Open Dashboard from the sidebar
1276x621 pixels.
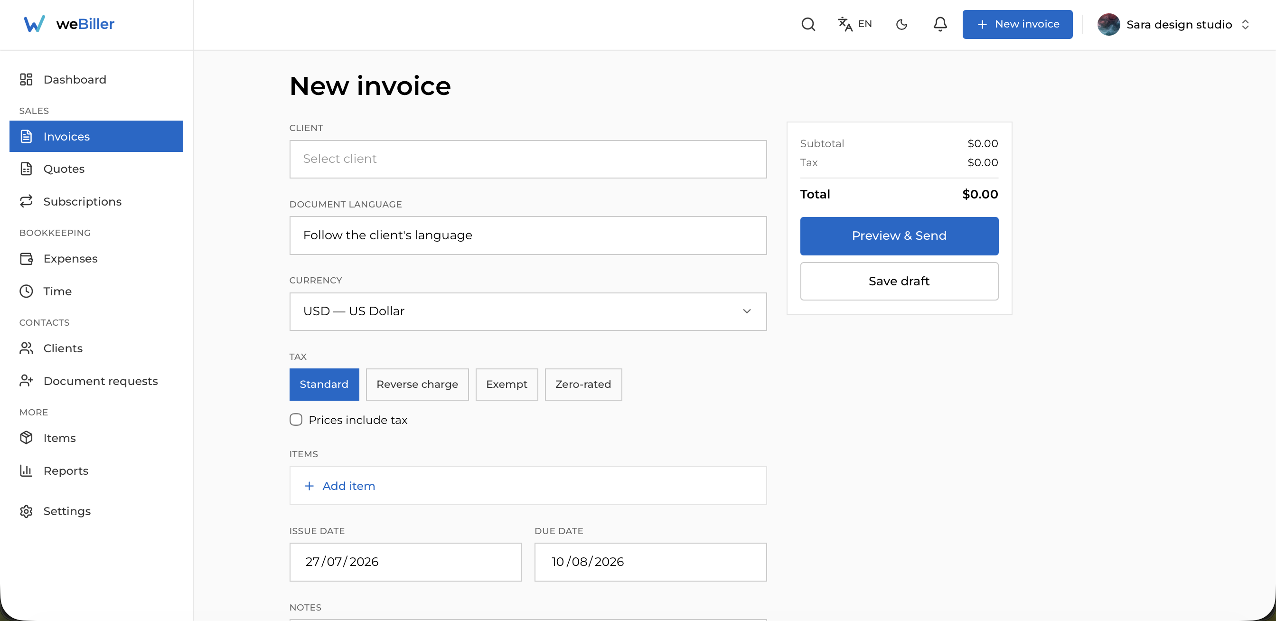(x=96, y=79)
